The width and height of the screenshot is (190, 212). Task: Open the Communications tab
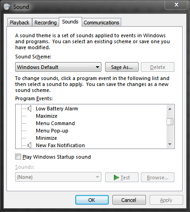point(101,23)
